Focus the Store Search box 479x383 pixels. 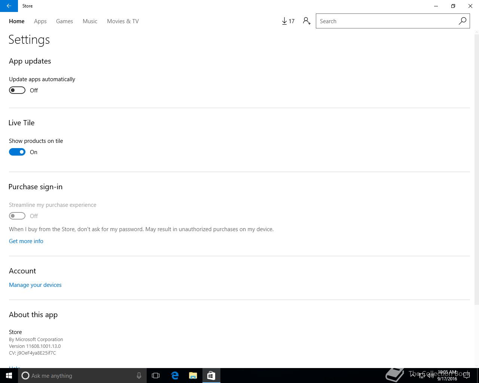(393, 21)
